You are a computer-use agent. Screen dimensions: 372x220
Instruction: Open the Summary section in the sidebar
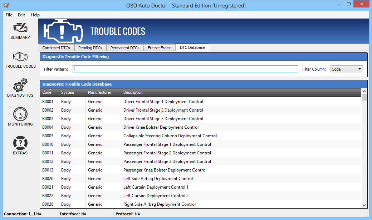[x=20, y=31]
